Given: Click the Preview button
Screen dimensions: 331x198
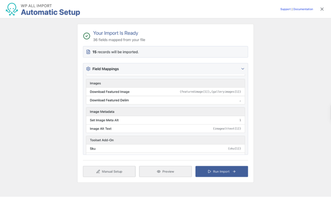Looking at the screenshot, I should click(x=165, y=172).
